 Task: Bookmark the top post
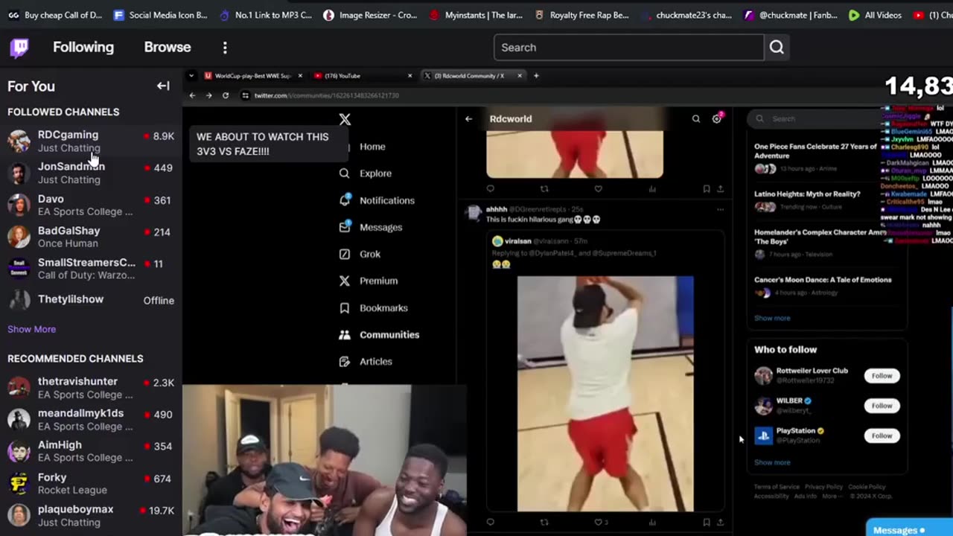coord(706,189)
